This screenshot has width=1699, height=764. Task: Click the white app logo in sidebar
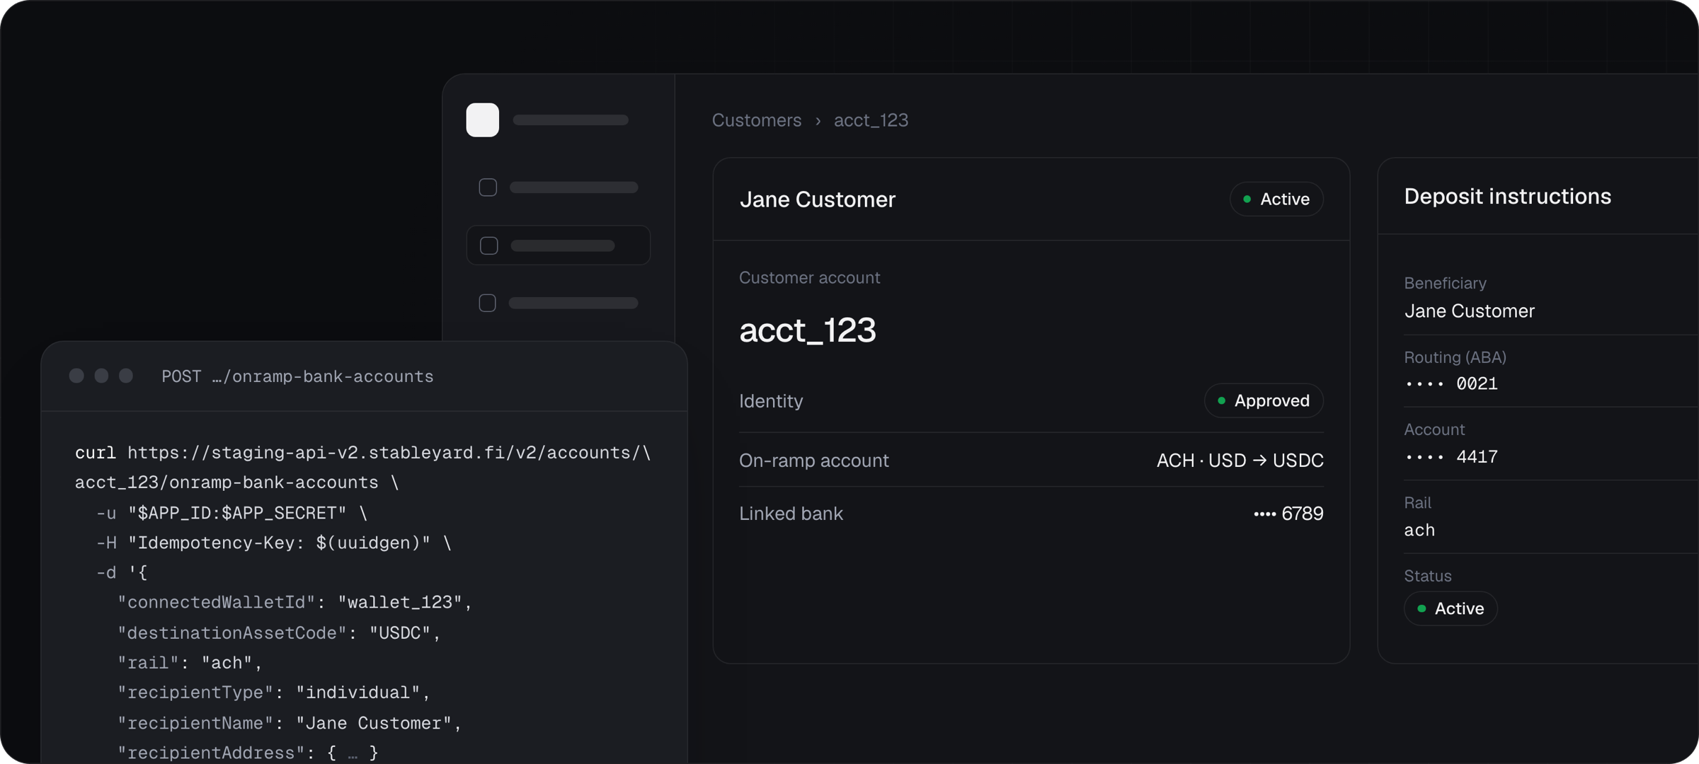point(482,120)
